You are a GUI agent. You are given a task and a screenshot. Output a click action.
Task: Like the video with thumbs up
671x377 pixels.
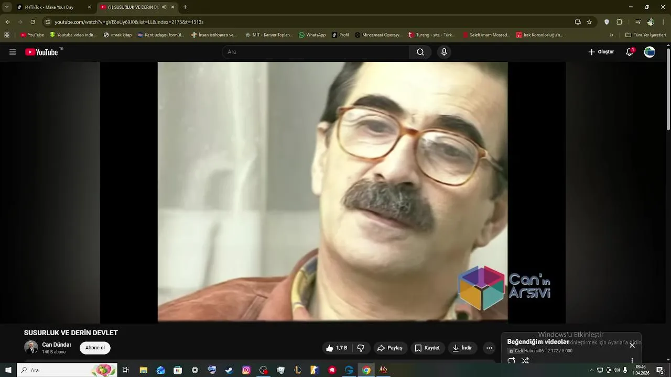click(x=337, y=348)
